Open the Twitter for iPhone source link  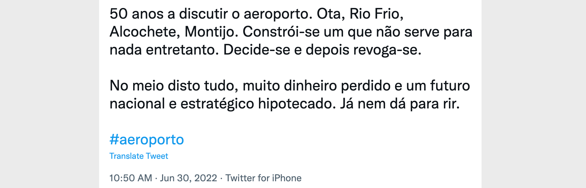263,178
